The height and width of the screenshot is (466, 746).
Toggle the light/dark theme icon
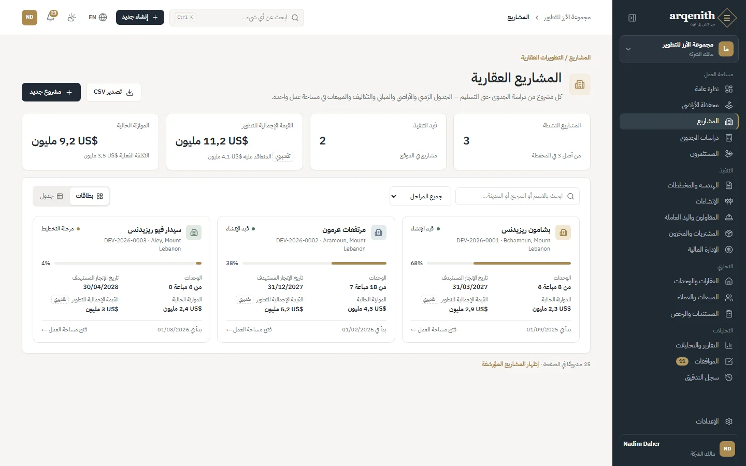click(71, 17)
